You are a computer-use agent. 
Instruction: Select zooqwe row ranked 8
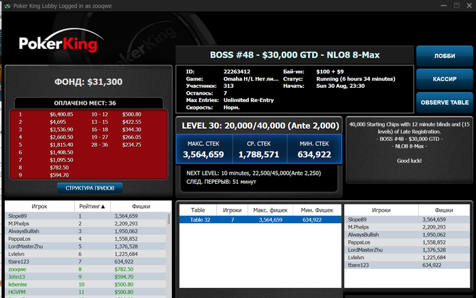point(86,269)
